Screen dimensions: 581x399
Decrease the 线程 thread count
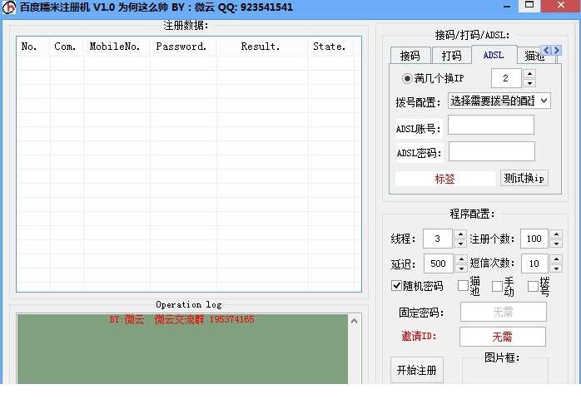(x=460, y=244)
